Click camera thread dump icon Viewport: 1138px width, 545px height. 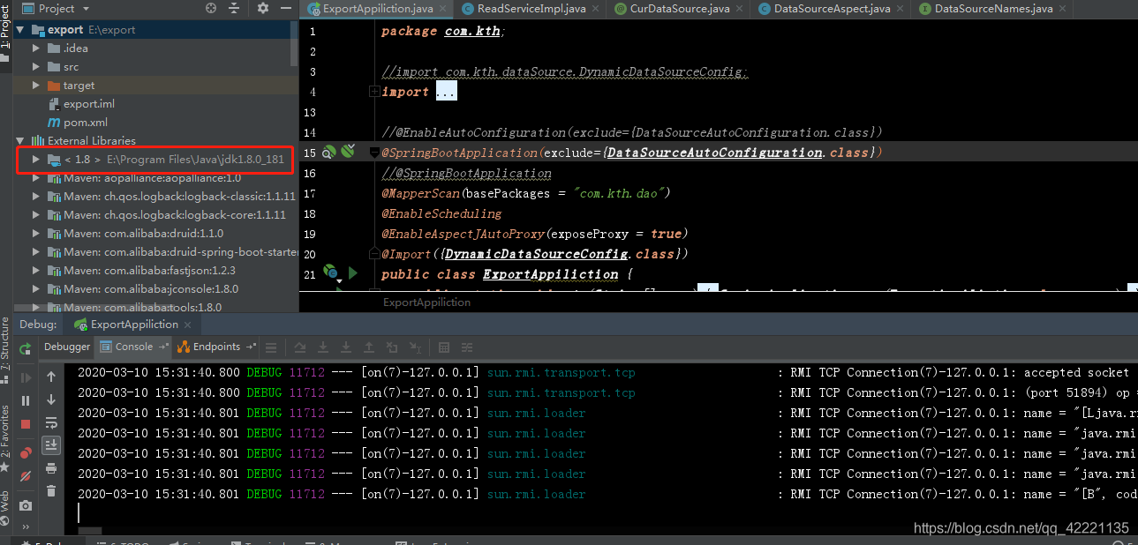coord(26,504)
